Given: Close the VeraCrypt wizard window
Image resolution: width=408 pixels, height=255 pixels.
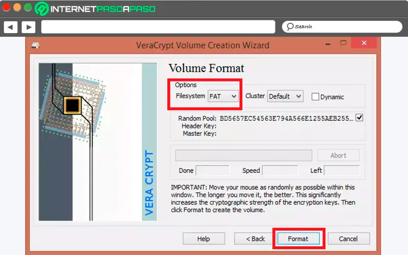Looking at the screenshot, I should (x=364, y=43).
